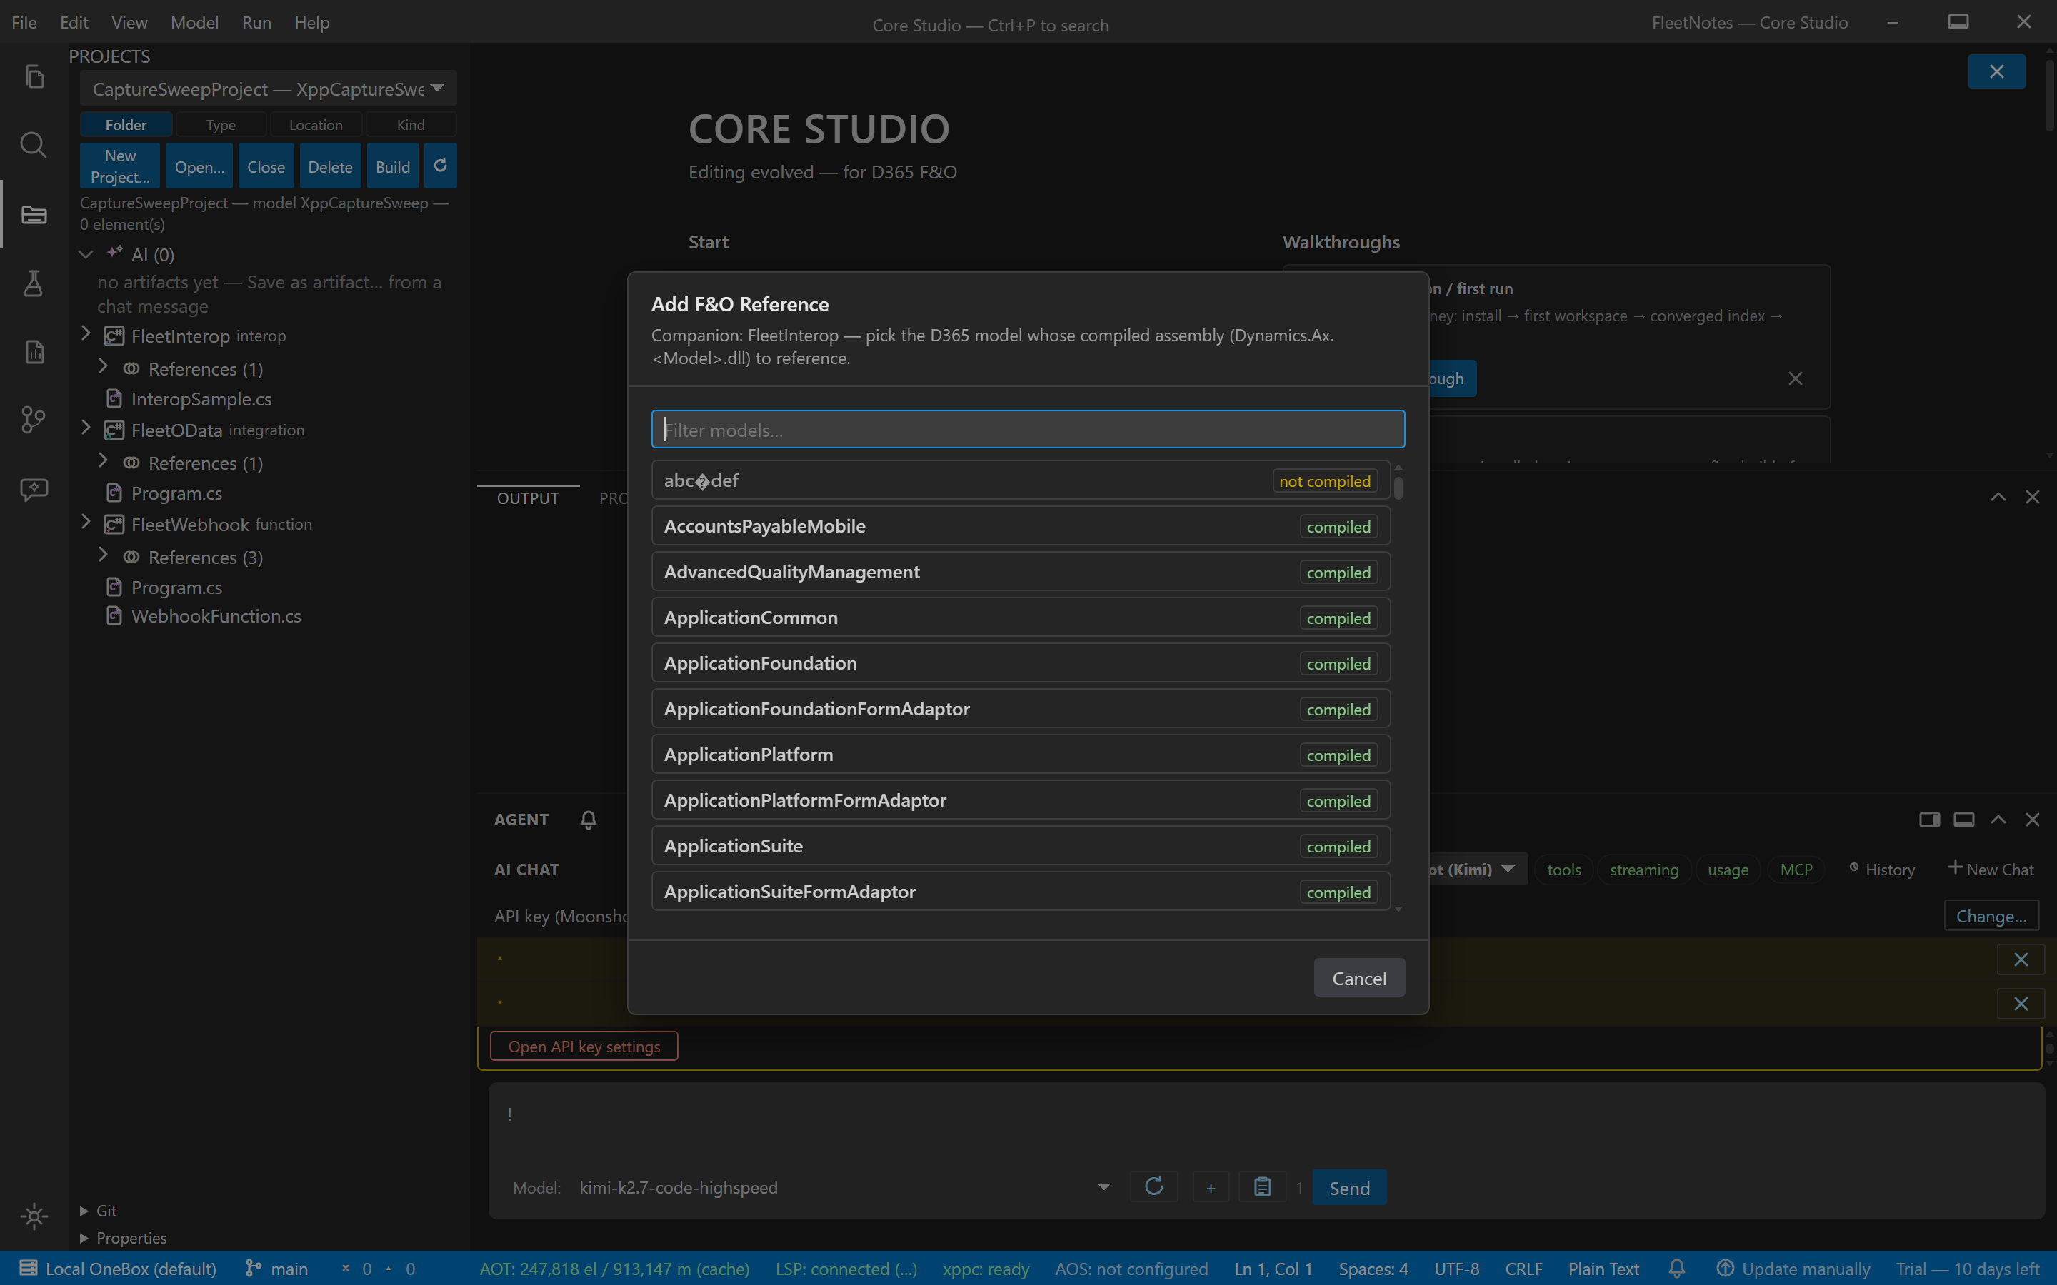
Task: Select the Type grouping option
Action: (221, 124)
